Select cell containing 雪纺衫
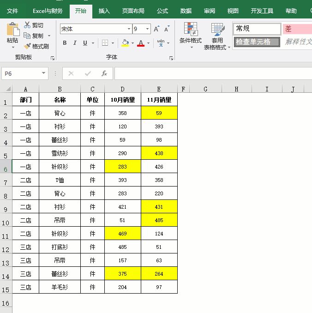This screenshot has width=312, height=313. 60,153
